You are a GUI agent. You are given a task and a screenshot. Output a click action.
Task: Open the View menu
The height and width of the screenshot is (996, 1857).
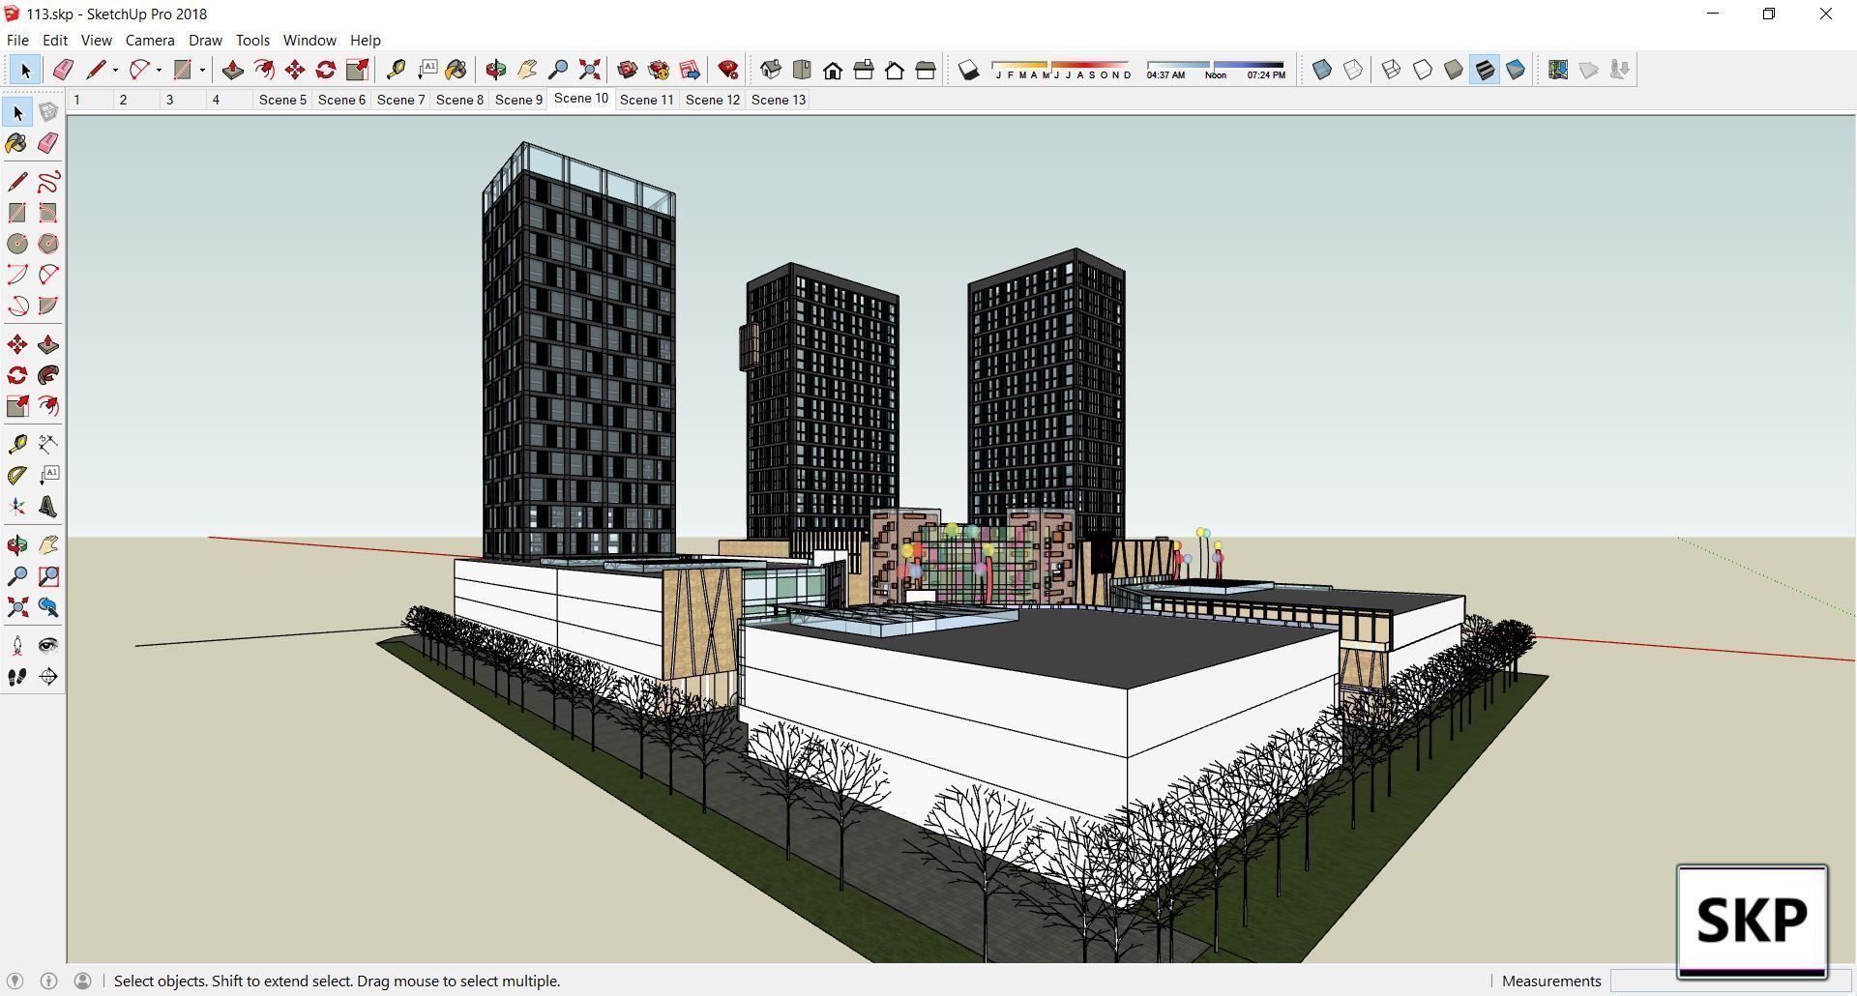tap(96, 40)
